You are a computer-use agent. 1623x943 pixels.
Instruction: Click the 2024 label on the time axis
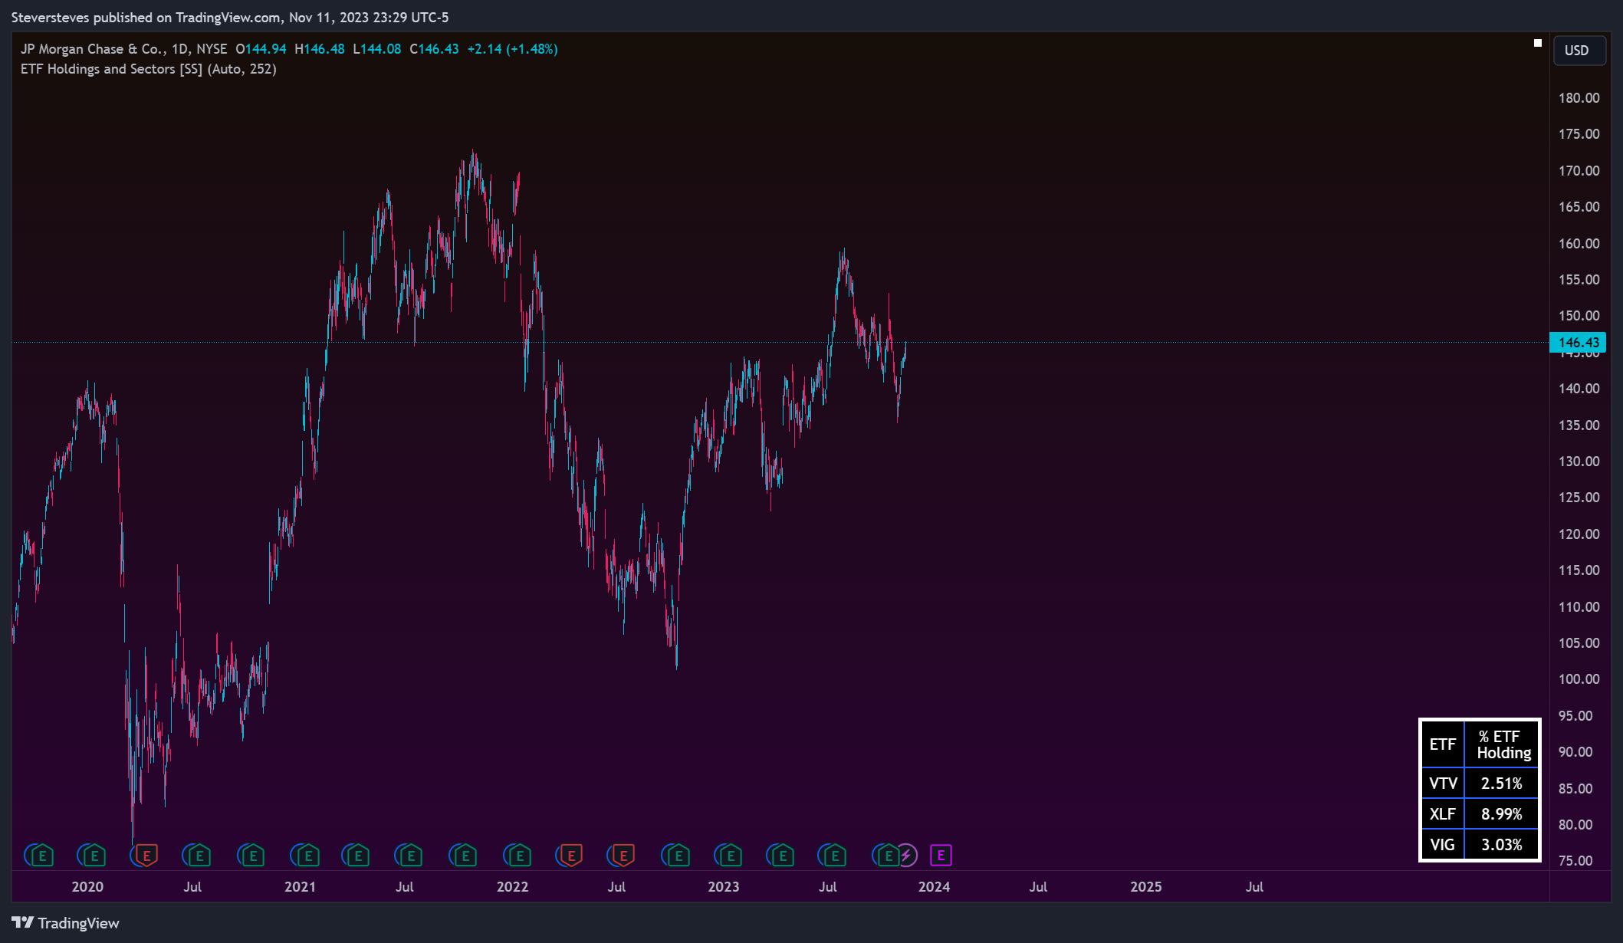point(934,887)
